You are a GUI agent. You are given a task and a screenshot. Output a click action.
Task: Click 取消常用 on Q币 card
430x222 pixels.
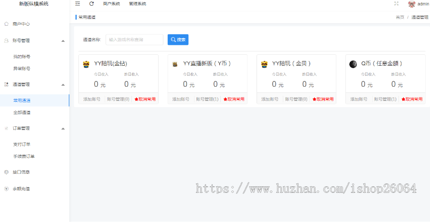click(412, 99)
